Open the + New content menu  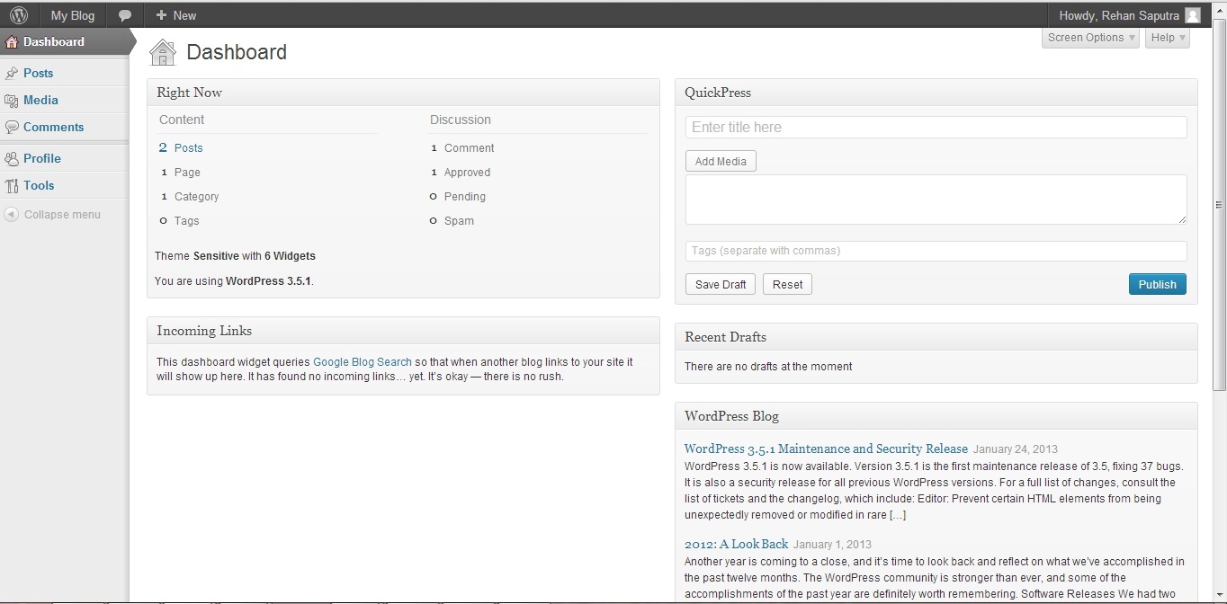[175, 15]
